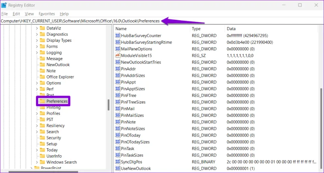Viewport: 324px width, 173px height.
Task: Expand the Windows Search key
Action: point(37,162)
